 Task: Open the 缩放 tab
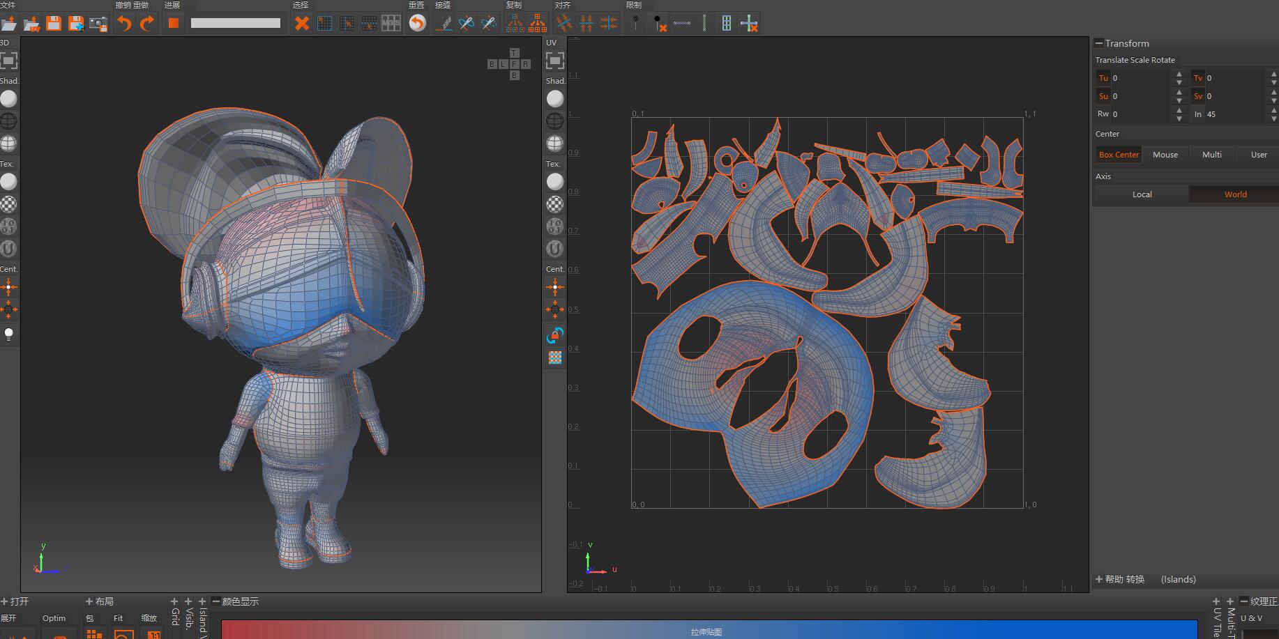tap(149, 618)
